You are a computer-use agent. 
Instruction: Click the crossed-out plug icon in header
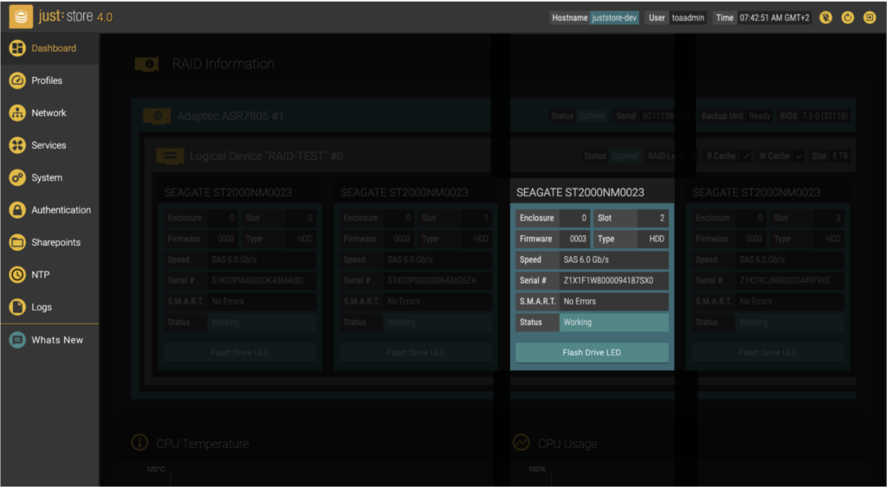click(x=825, y=17)
